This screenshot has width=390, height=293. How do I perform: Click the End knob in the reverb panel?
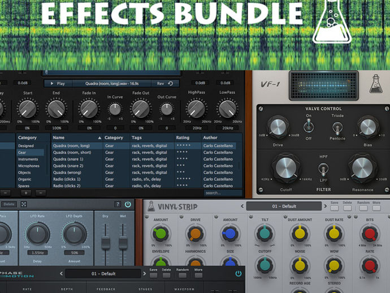[x=57, y=109]
